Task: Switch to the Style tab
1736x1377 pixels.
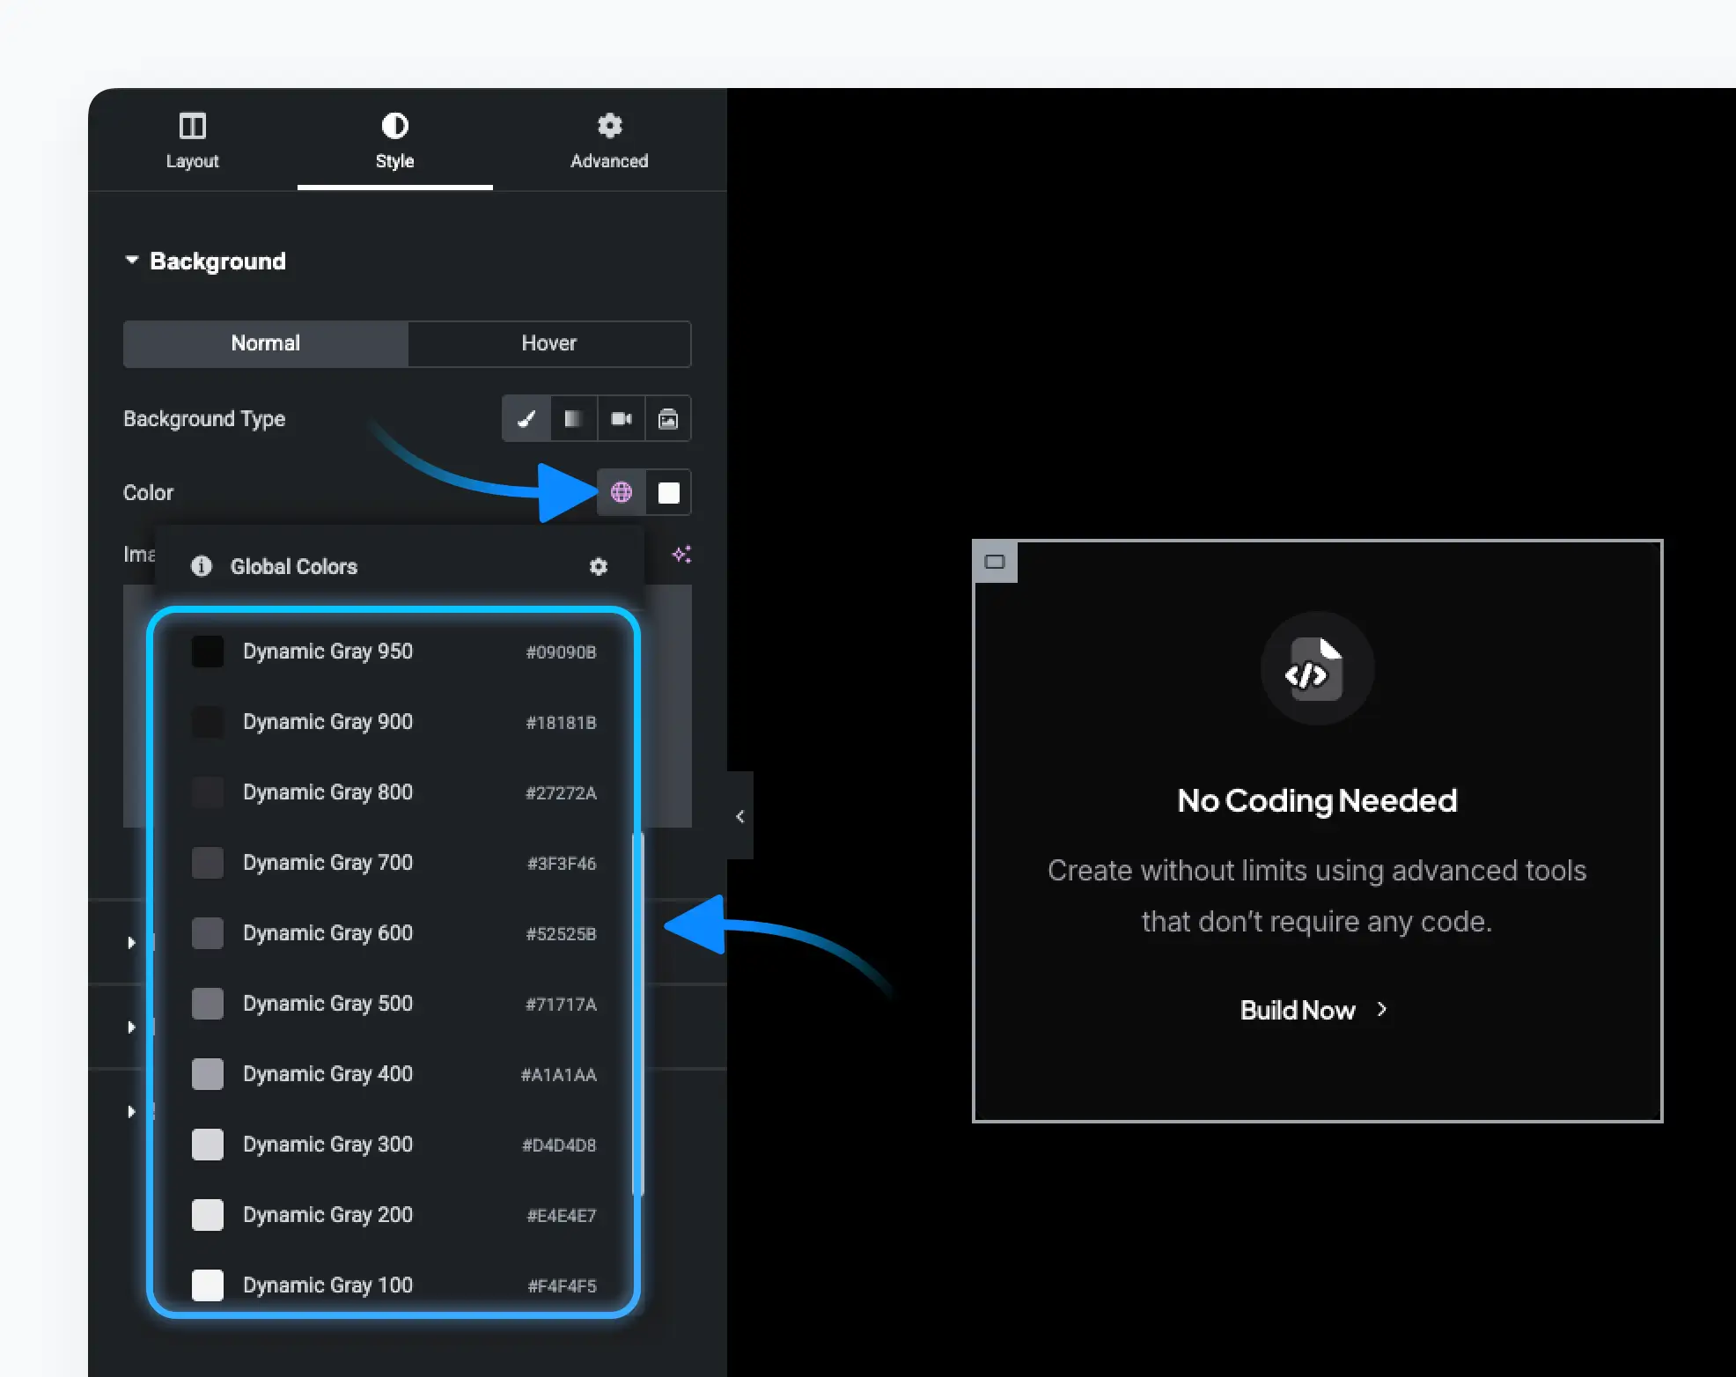Action: 394,141
